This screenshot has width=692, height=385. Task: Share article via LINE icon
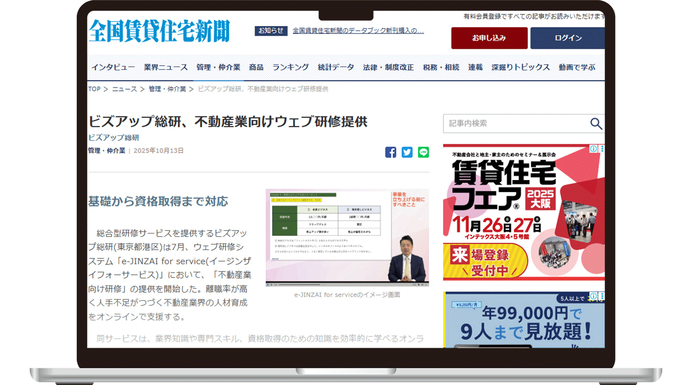(x=423, y=152)
